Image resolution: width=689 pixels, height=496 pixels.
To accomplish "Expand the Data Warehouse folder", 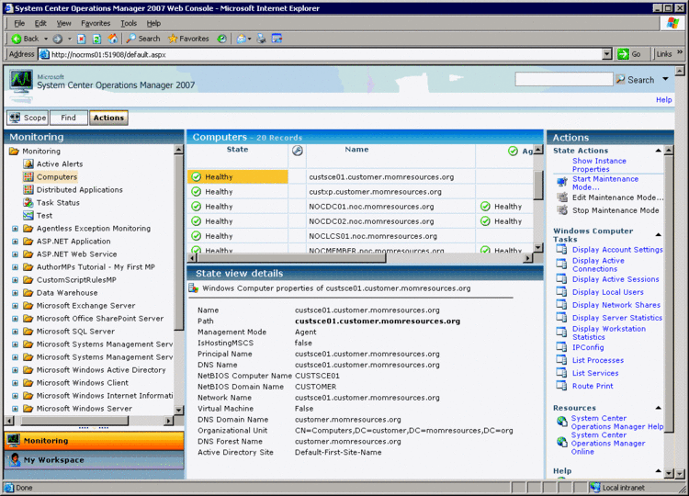I will coord(15,293).
